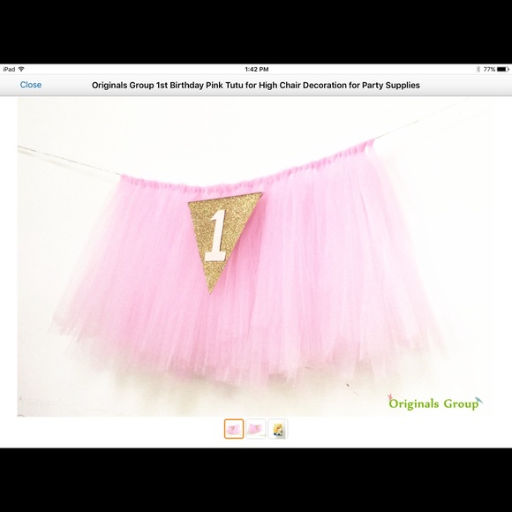Tap the iPad carrier label
The width and height of the screenshot is (512, 512).
(9, 69)
